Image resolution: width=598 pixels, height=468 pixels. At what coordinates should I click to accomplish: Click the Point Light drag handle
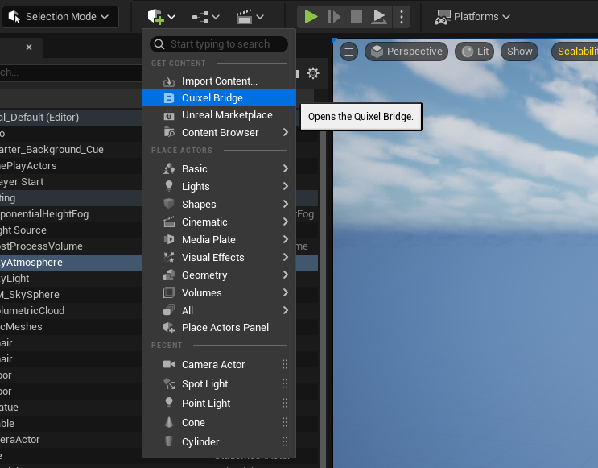click(285, 403)
